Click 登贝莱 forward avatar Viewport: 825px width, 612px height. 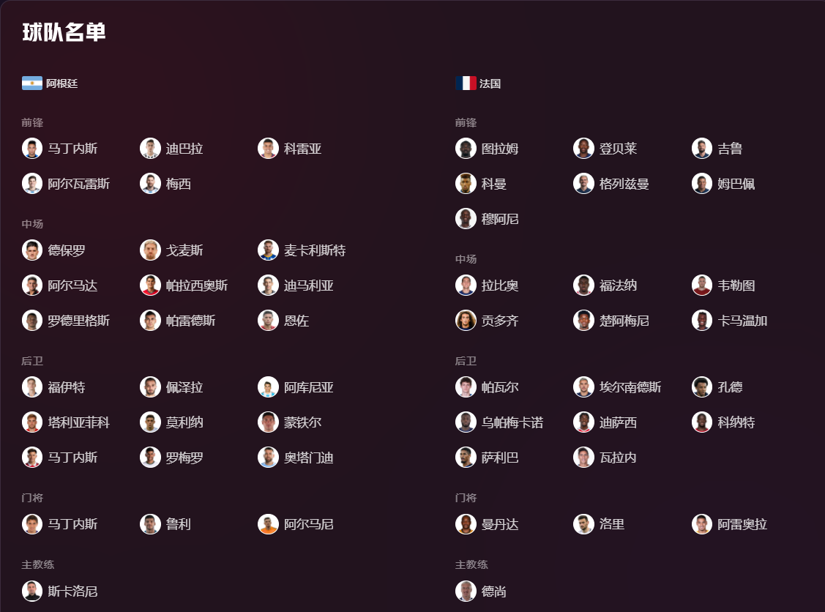point(583,149)
